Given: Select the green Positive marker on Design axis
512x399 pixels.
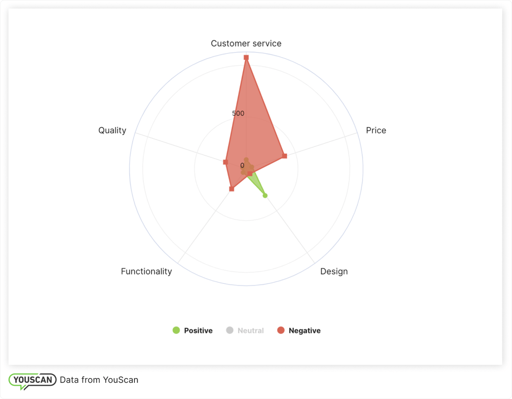Looking at the screenshot, I should click(265, 195).
